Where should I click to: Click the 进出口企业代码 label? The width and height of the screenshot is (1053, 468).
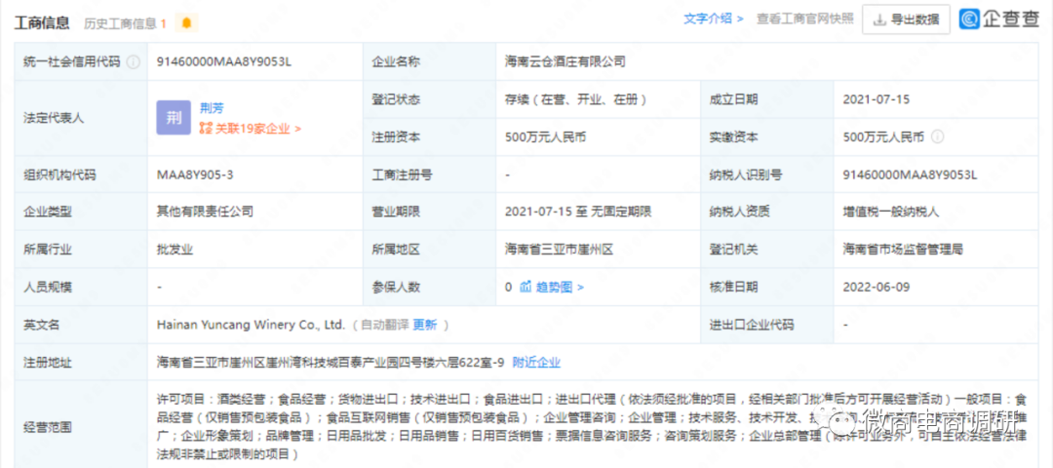752,325
